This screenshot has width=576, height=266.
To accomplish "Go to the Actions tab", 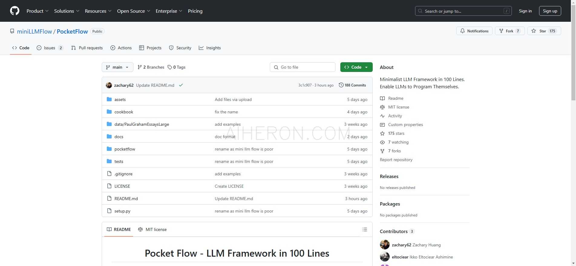I will point(121,48).
